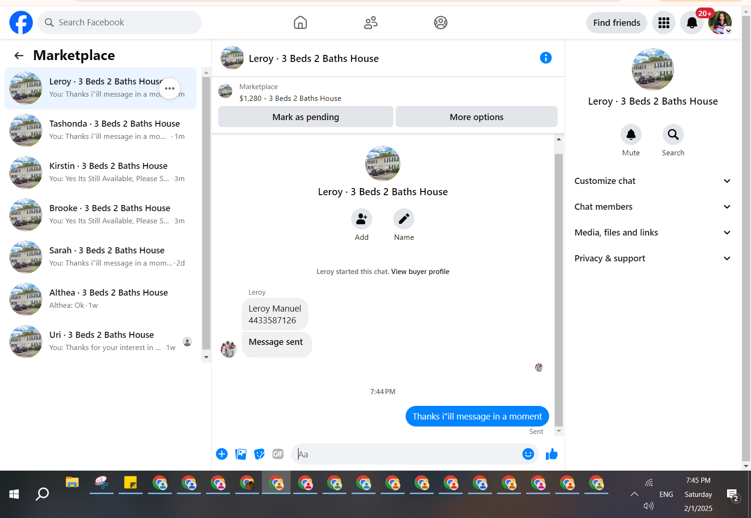Open the apps grid menu icon
The width and height of the screenshot is (751, 518).
click(664, 23)
